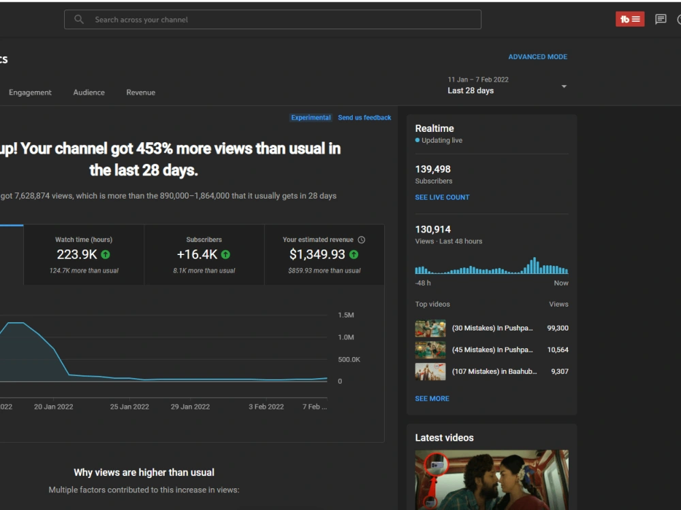Click the $859.93 more than usual text
This screenshot has height=510, width=681.
[324, 271]
